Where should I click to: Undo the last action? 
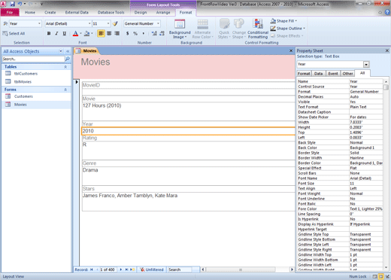[20, 4]
